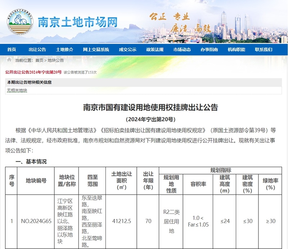Image resolution: width=288 pixels, height=249 pixels.
Task: Click section header 本期出让各地块相关信息
Action: point(30,82)
